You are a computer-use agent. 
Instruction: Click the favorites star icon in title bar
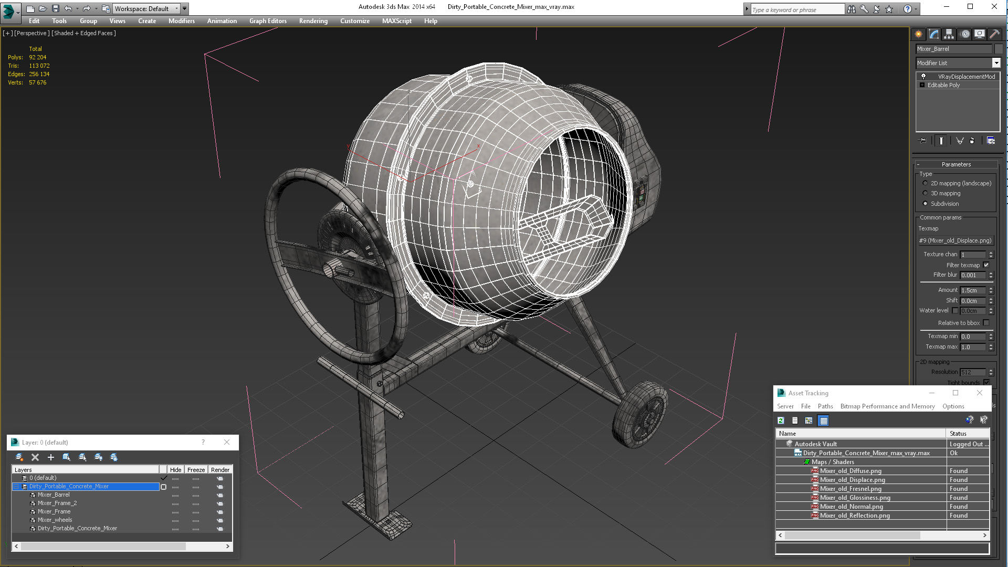click(x=889, y=9)
